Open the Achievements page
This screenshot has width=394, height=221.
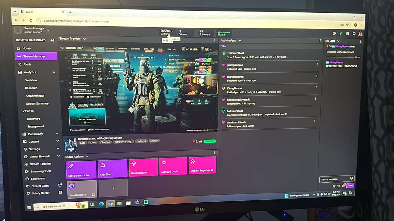tap(35, 96)
